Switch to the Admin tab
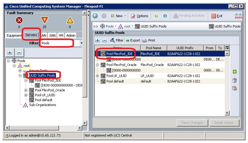248x143 pixels. 71,35
